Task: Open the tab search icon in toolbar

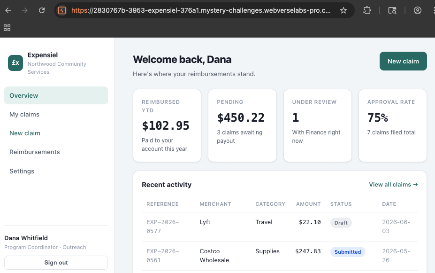Action: click(392, 10)
